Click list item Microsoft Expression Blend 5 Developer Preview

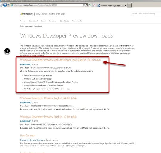(43, 86)
